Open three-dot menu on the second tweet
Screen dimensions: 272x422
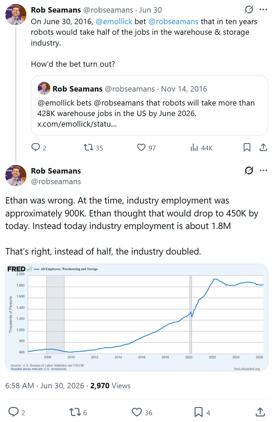tap(263, 171)
